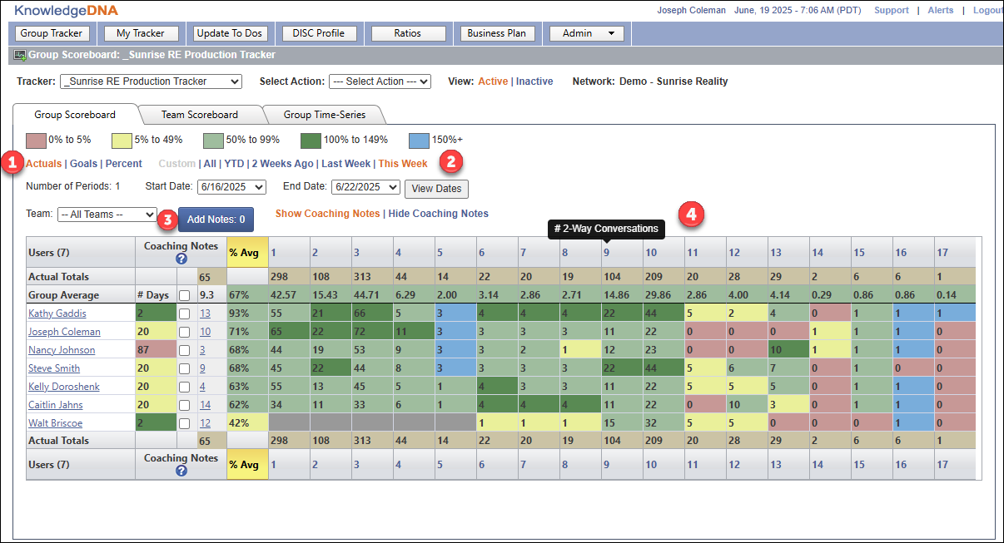
Task: Open the Admin menu
Action: pos(586,33)
